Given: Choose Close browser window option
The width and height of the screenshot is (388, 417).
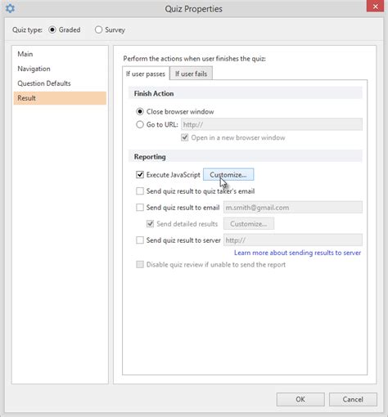Looking at the screenshot, I should coord(140,111).
